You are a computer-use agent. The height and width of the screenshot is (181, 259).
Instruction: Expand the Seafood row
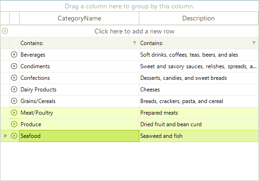click(x=14, y=136)
